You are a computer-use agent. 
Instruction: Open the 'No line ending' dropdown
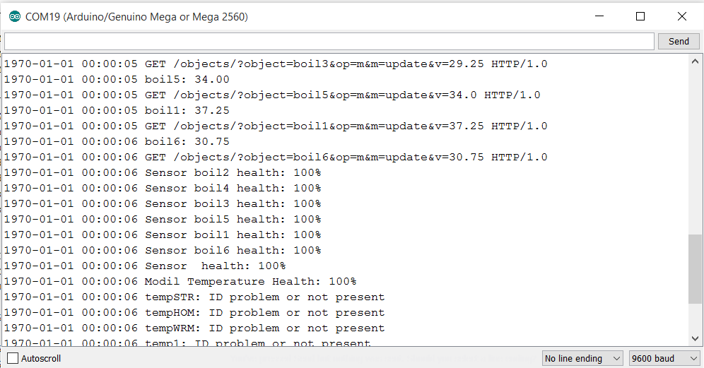point(582,358)
